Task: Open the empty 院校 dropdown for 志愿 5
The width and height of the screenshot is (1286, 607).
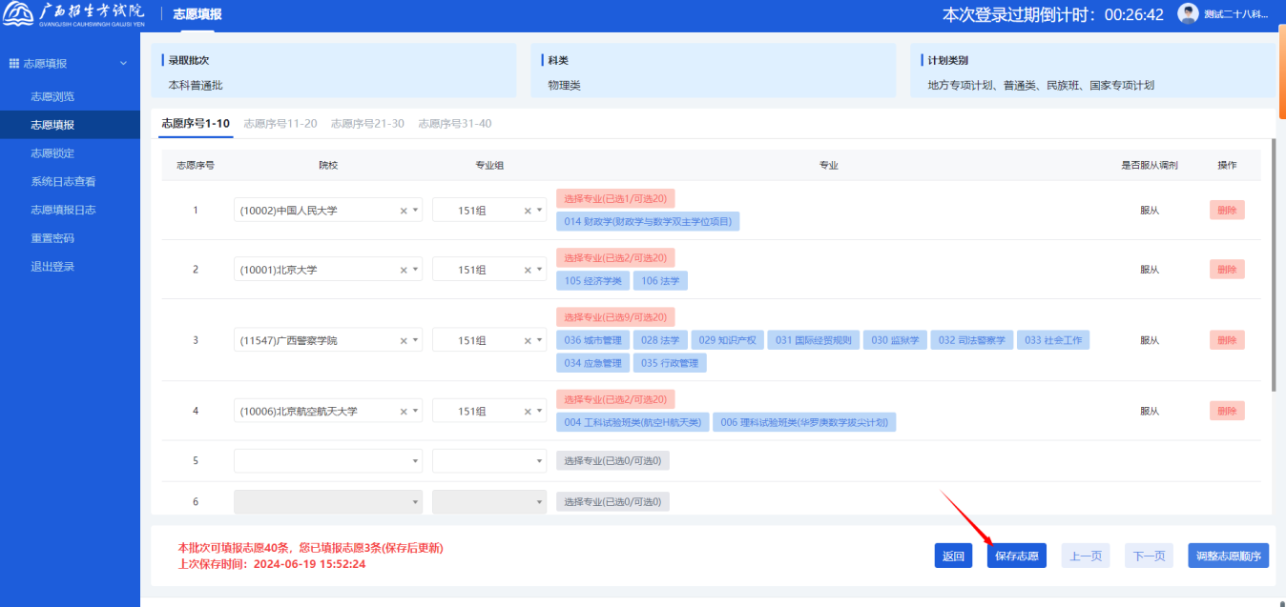Action: [x=327, y=461]
